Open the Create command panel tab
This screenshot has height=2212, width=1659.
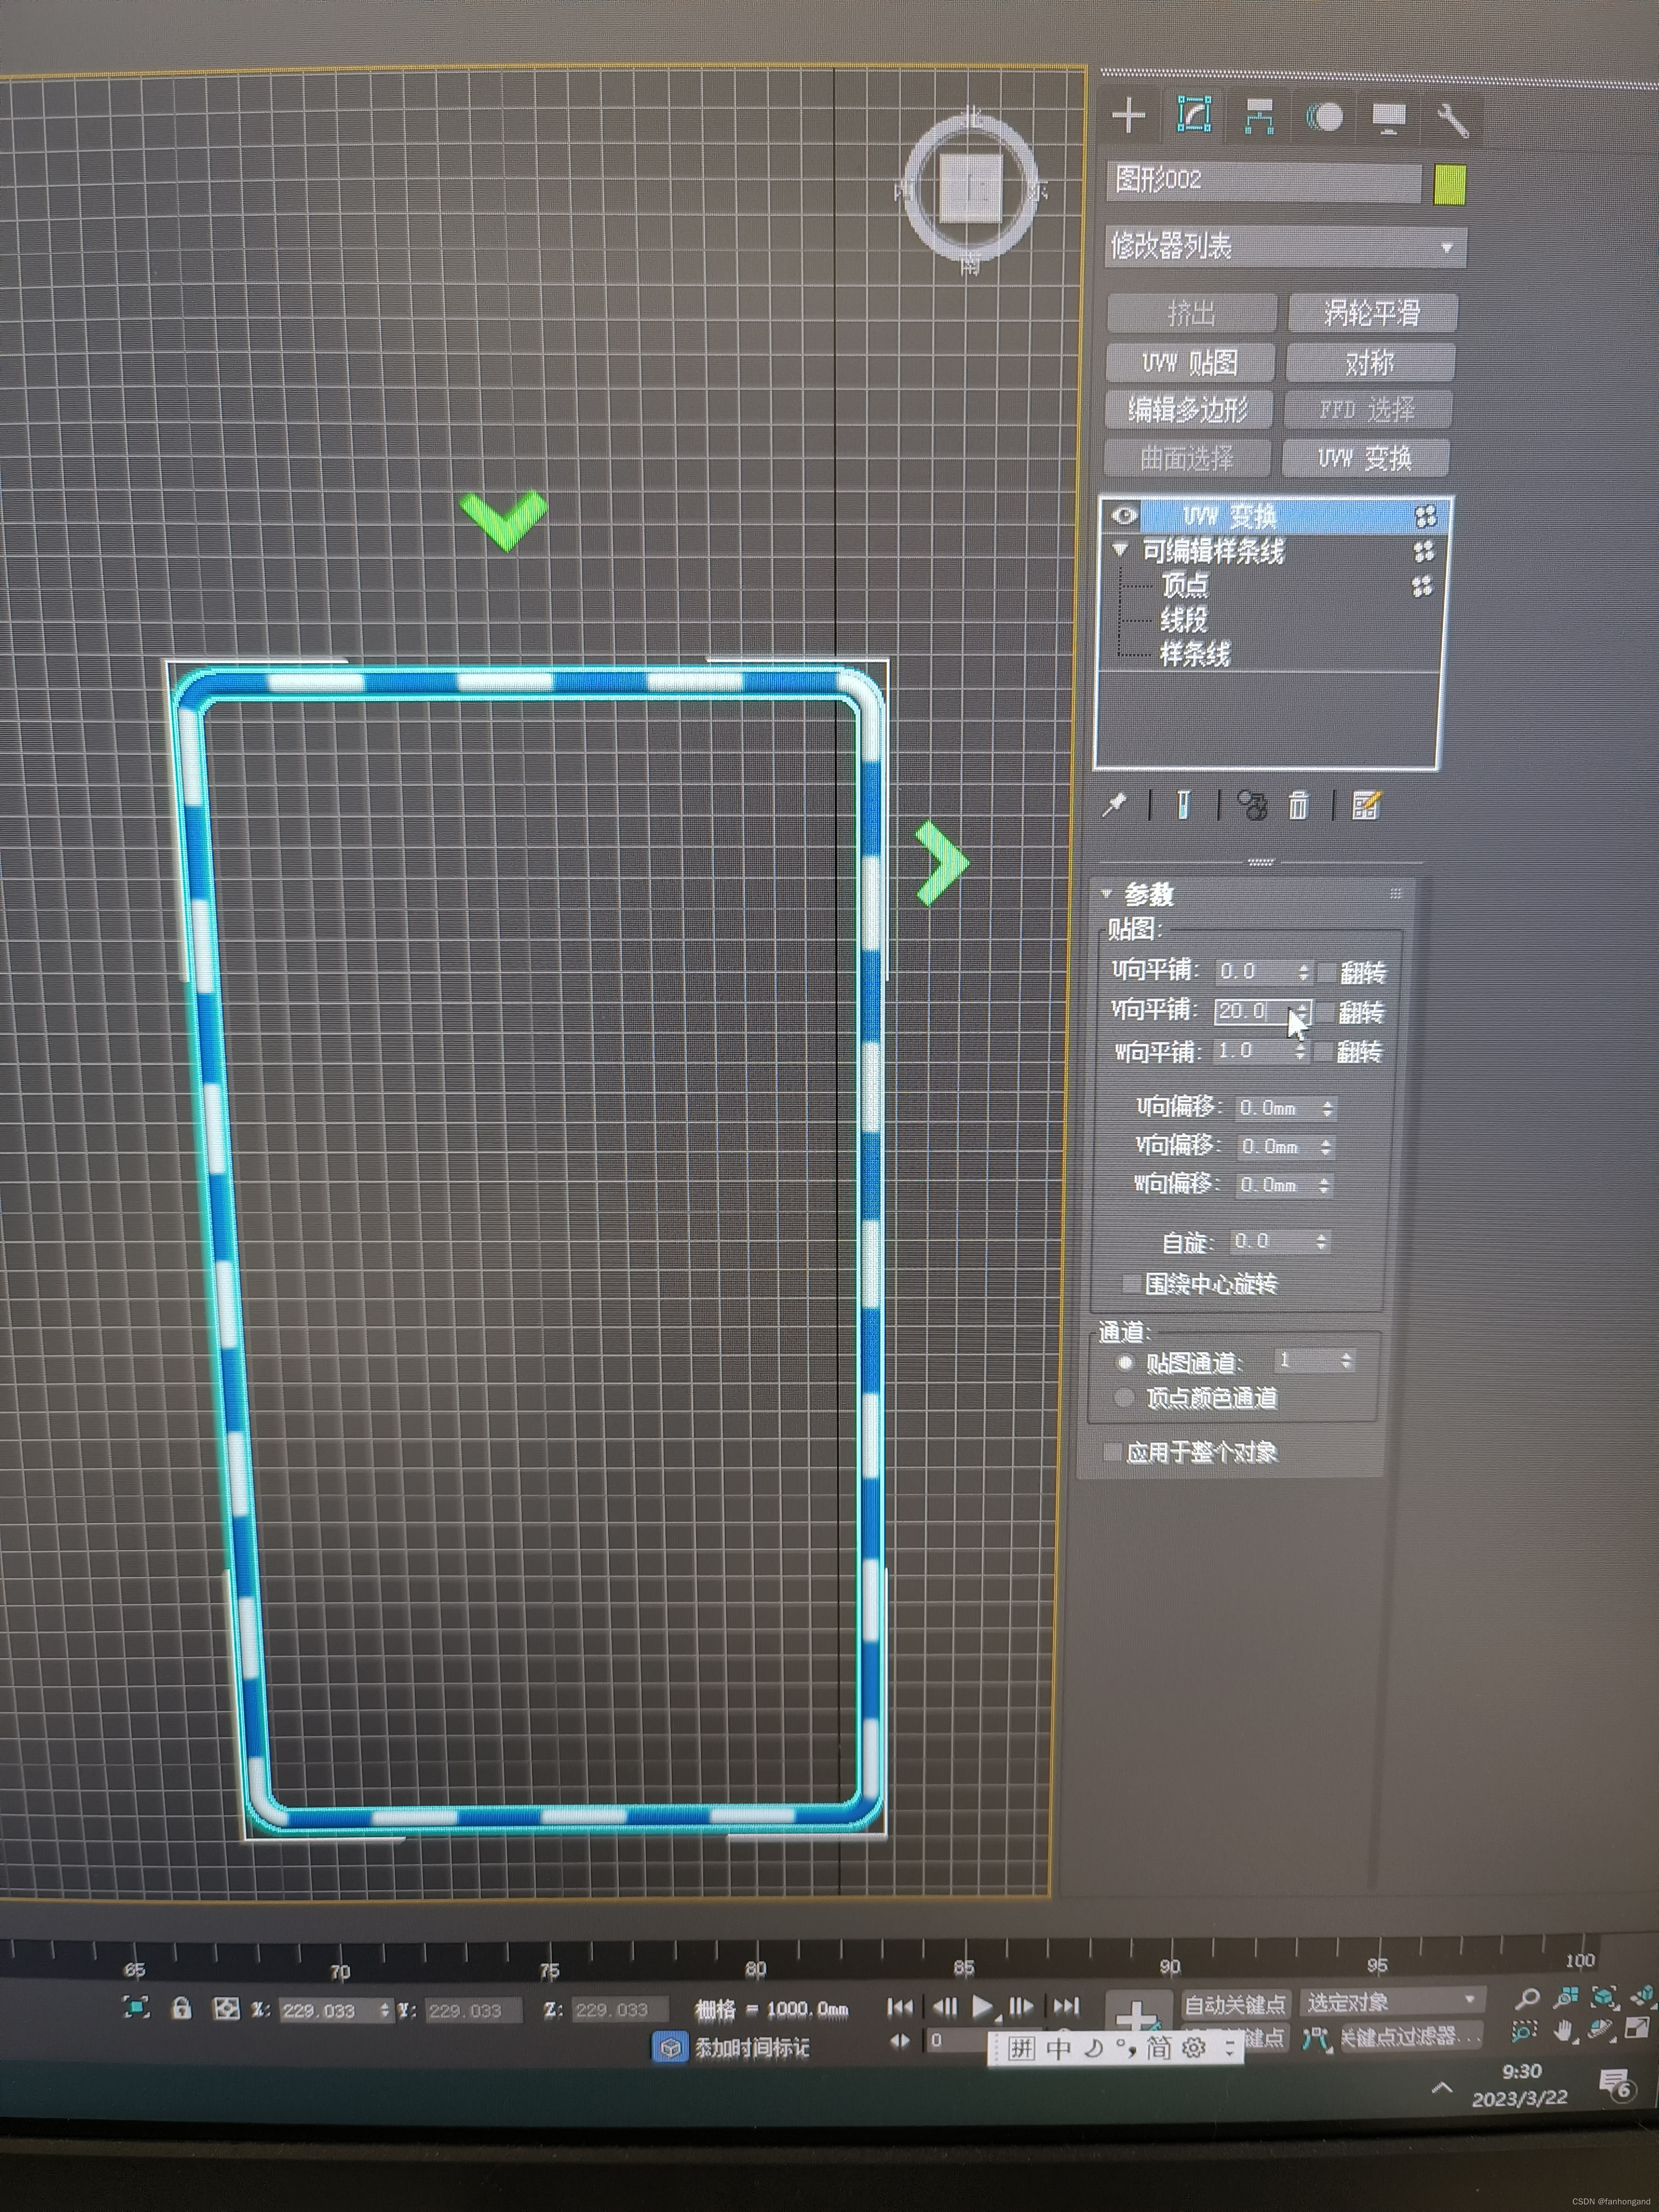(x=1128, y=116)
